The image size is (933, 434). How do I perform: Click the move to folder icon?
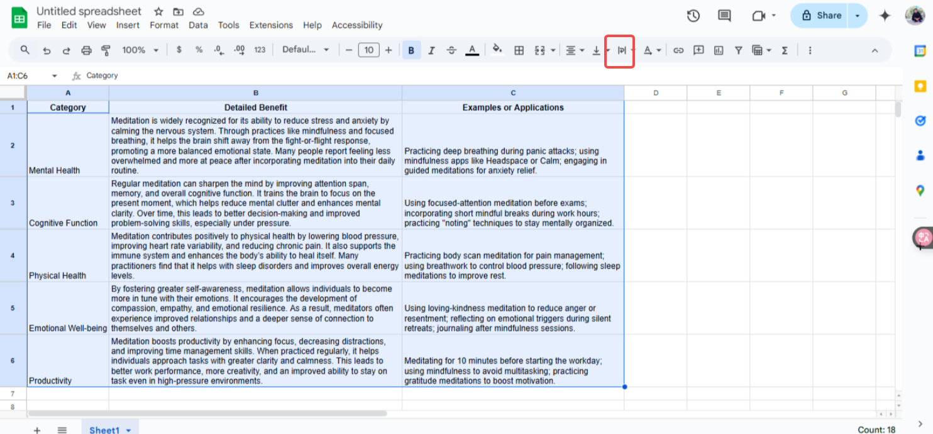[x=179, y=12]
